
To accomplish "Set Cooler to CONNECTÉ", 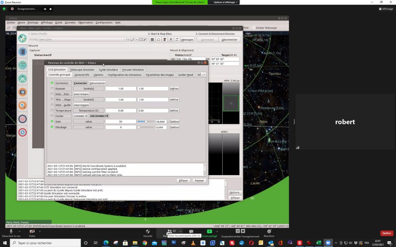I will coord(81,116).
